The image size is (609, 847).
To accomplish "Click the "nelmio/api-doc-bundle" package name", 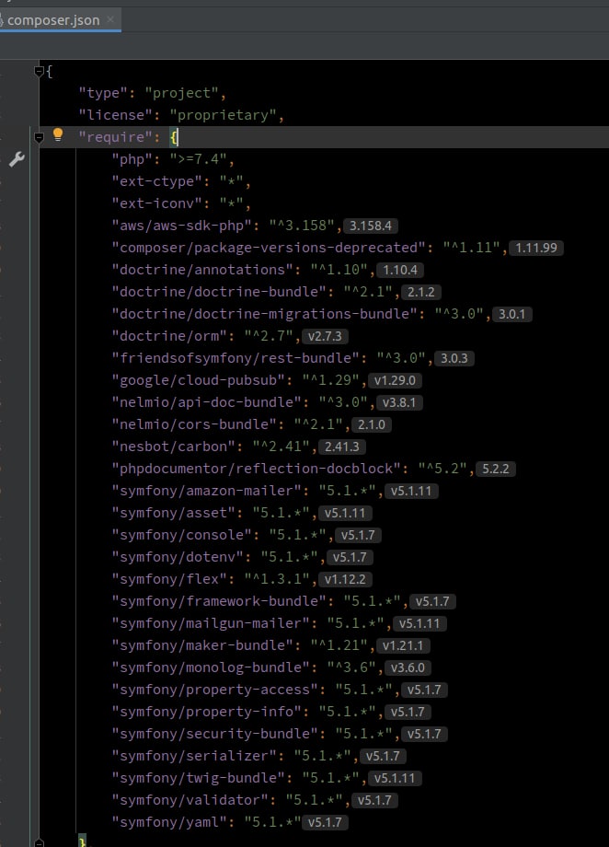I will click(x=207, y=403).
